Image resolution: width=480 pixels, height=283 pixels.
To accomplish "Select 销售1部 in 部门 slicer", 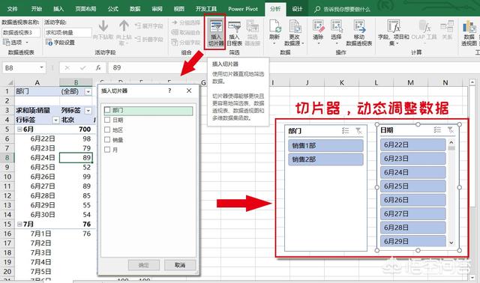I will (x=325, y=145).
